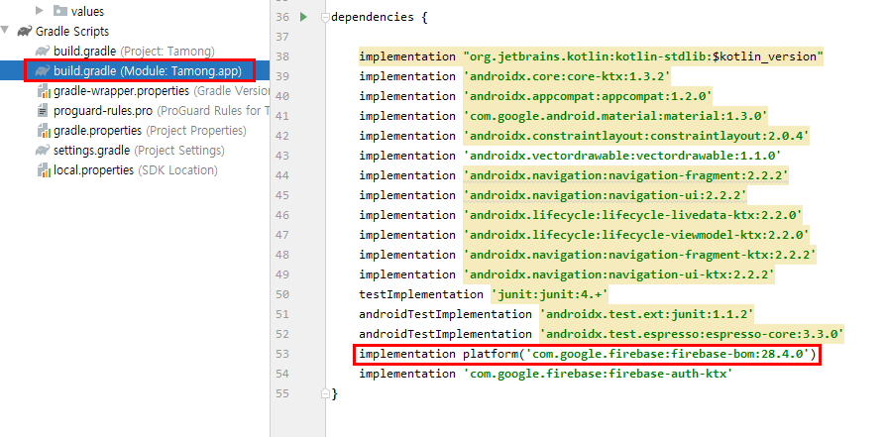
Task: Click line number 54 in gutter
Action: point(282,375)
